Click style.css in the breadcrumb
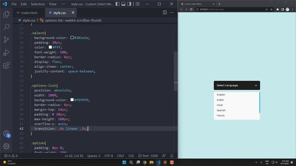Screen dimensions: 296x166 pos(29,20)
